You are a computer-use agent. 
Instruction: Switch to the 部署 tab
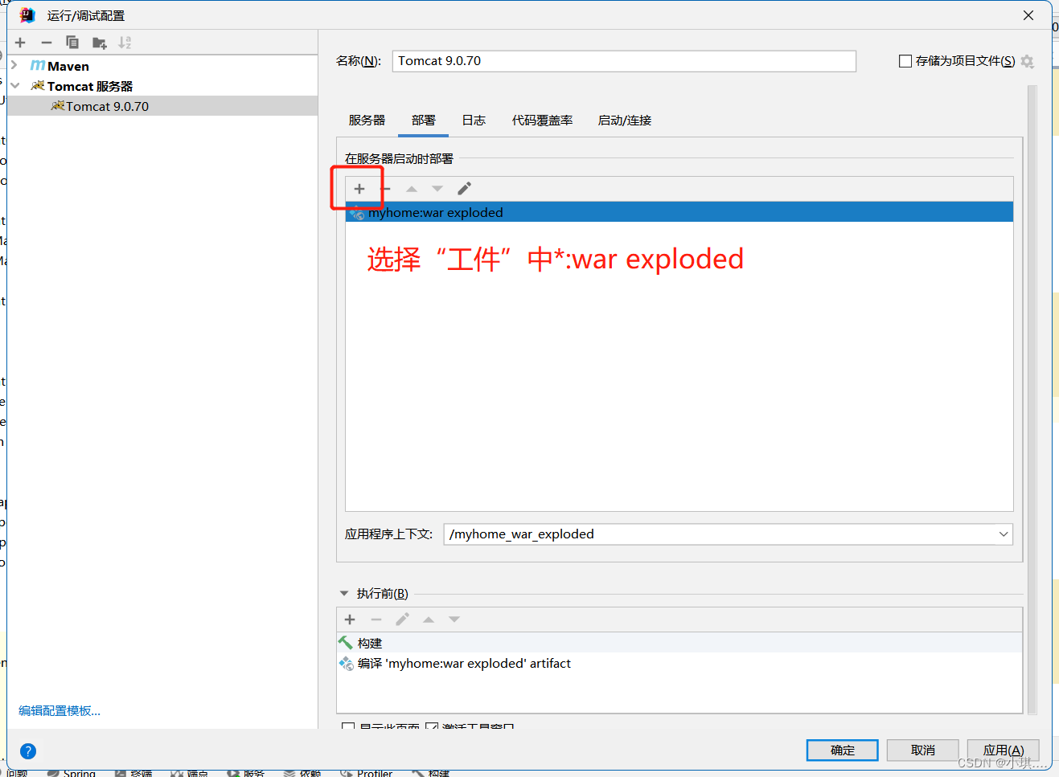tap(424, 121)
